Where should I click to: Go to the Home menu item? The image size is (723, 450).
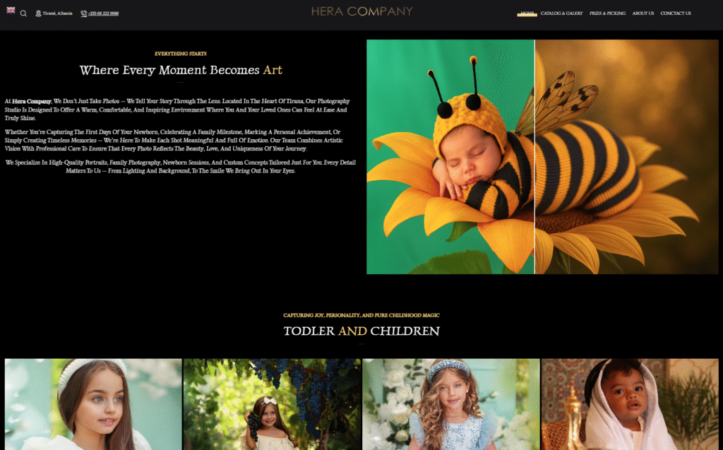click(527, 13)
